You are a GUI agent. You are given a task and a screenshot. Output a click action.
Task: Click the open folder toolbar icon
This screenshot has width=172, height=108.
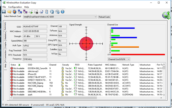click(x=9, y=12)
